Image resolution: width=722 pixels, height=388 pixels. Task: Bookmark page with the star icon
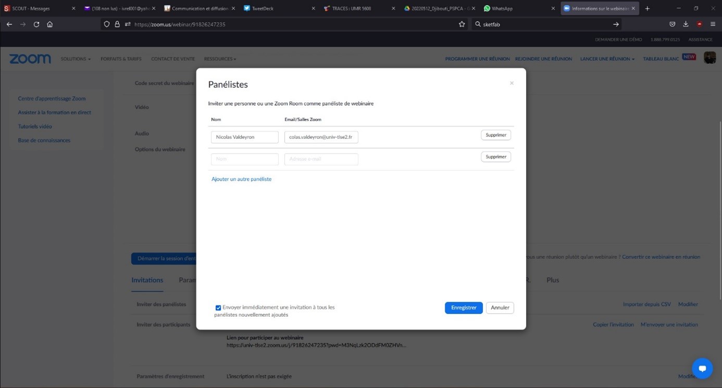462,24
